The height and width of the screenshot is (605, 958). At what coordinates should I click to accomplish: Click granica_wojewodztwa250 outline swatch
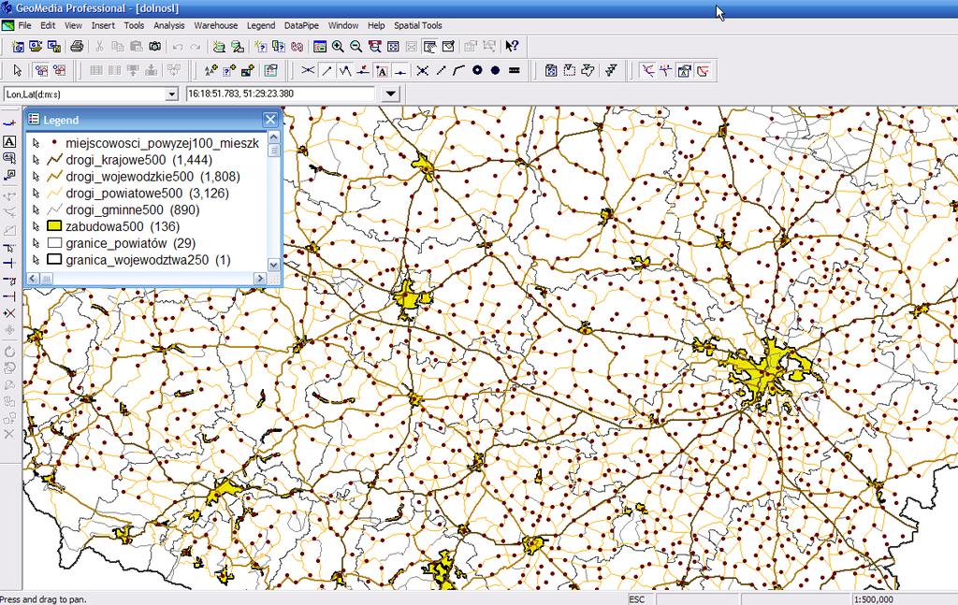tap(54, 259)
